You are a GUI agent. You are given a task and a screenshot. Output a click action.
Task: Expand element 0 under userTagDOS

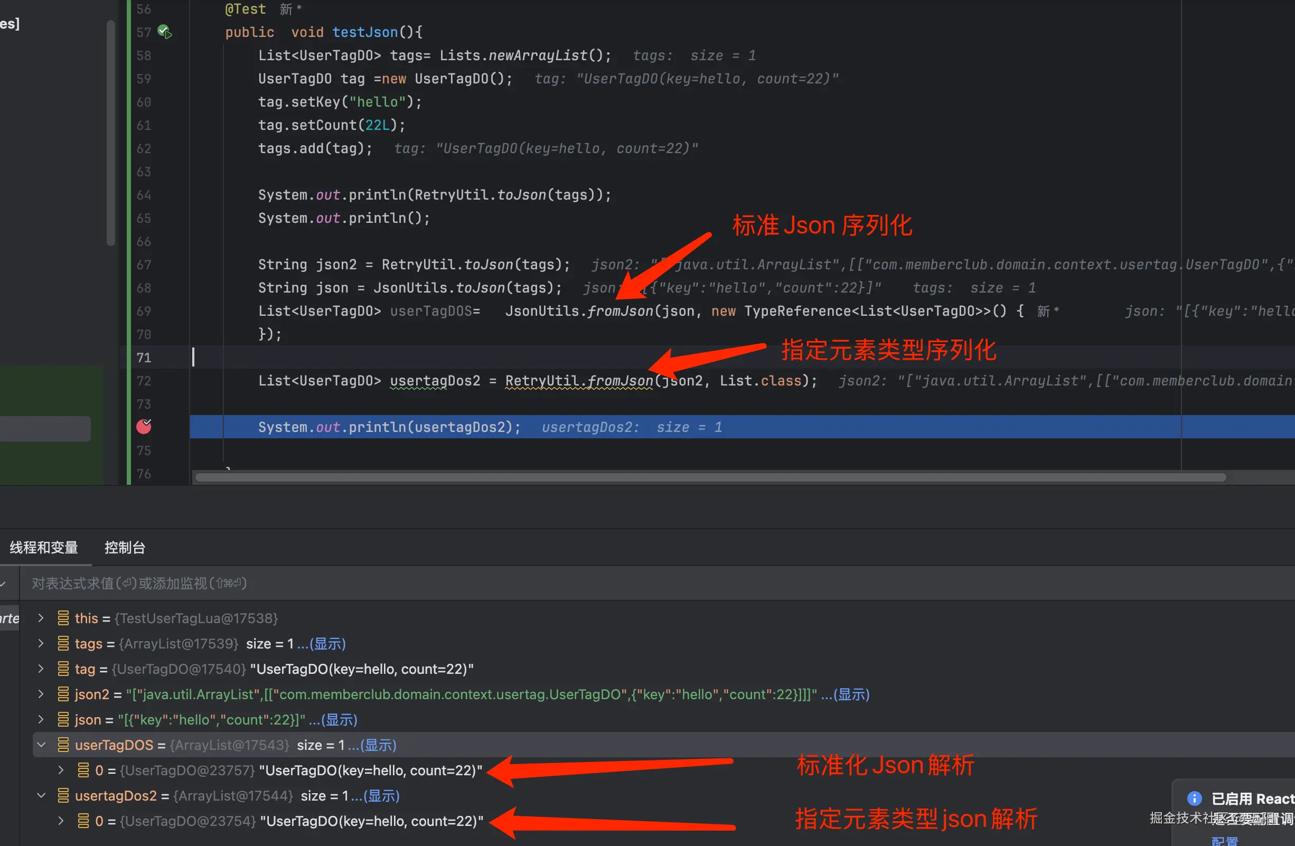(x=61, y=770)
